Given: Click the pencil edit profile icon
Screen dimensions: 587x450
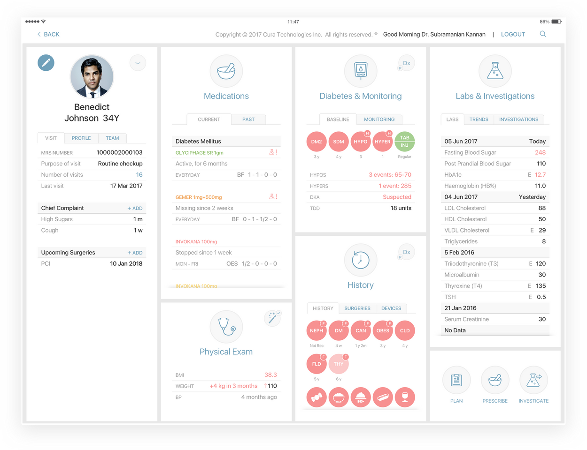Looking at the screenshot, I should [46, 63].
